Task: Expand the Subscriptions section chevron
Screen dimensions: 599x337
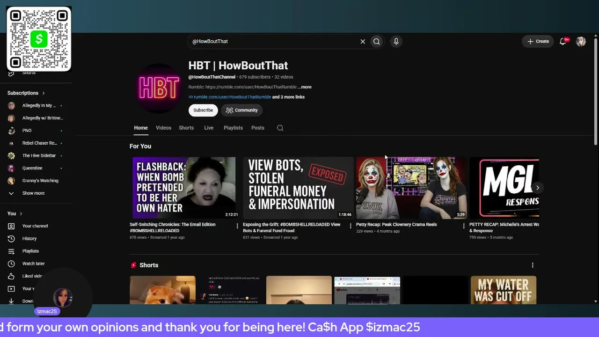Action: [44, 93]
